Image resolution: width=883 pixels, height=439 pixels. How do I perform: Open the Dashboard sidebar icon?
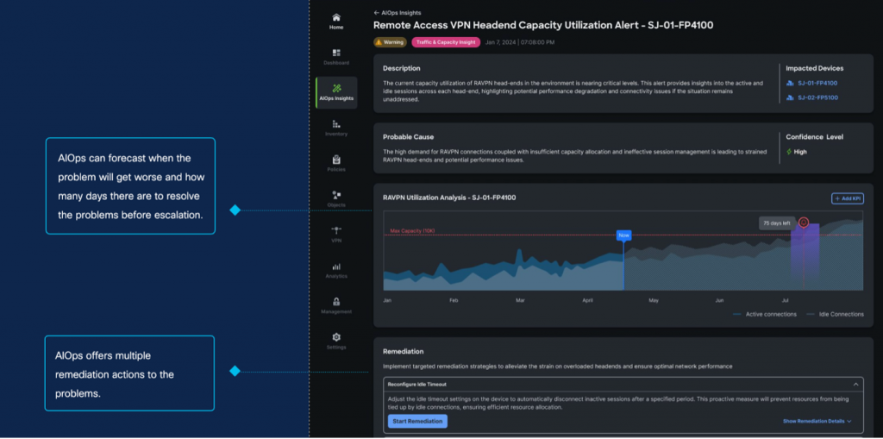click(x=336, y=53)
